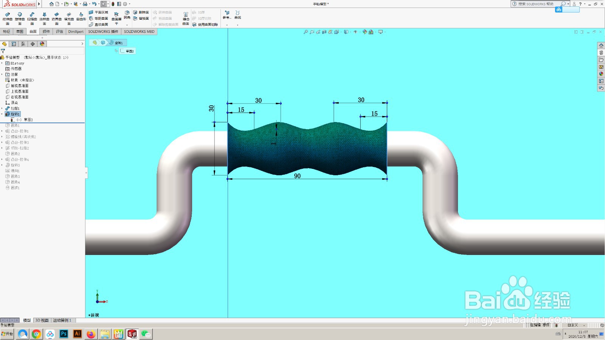Select the 缝合曲面 knit surface tool

coord(186,19)
